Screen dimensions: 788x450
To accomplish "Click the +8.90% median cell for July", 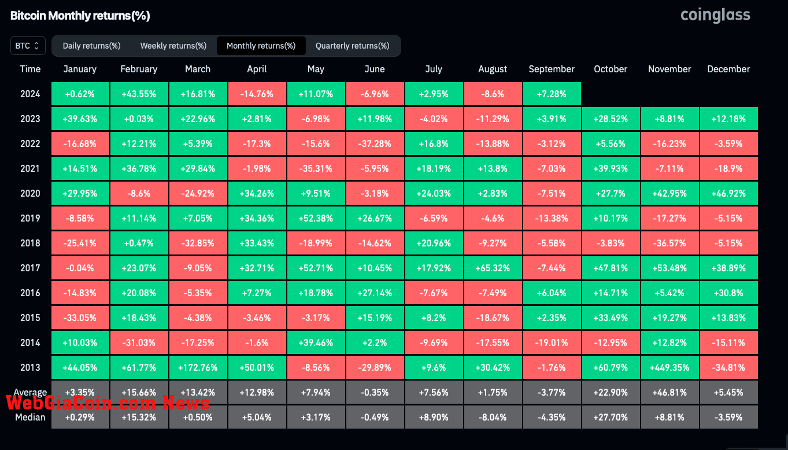I will 434,417.
